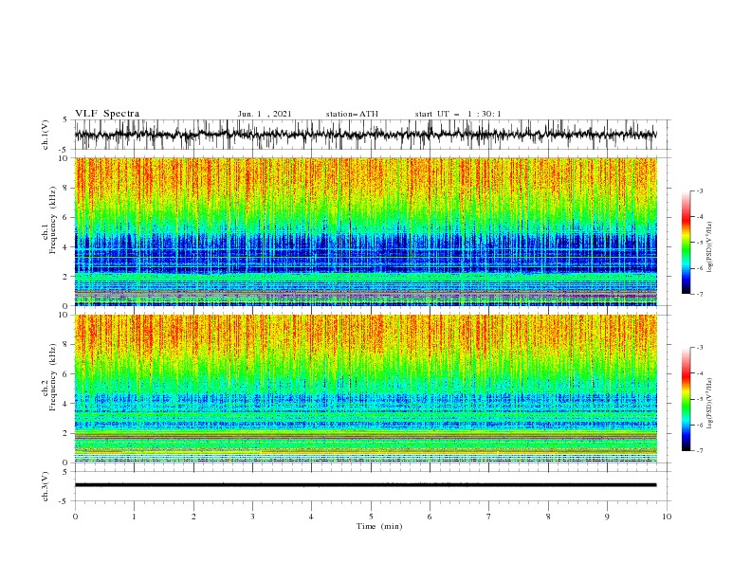
Task: Click the "ch.1(V)" axis label
Action: (46, 135)
